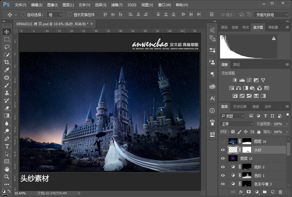Add a layer mask
The width and height of the screenshot is (292, 197).
(249, 192)
